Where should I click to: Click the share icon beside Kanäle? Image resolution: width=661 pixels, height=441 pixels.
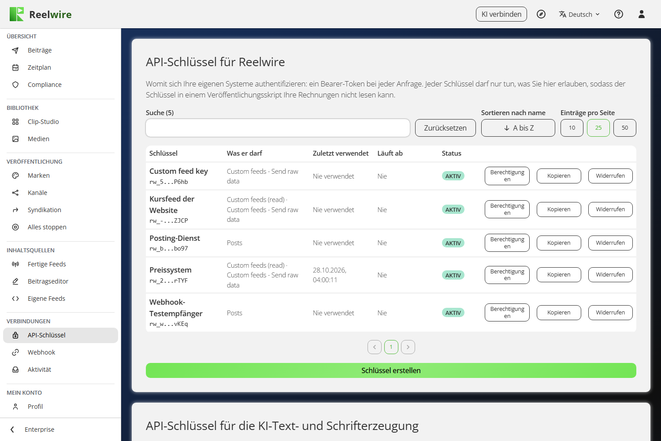coord(15,193)
